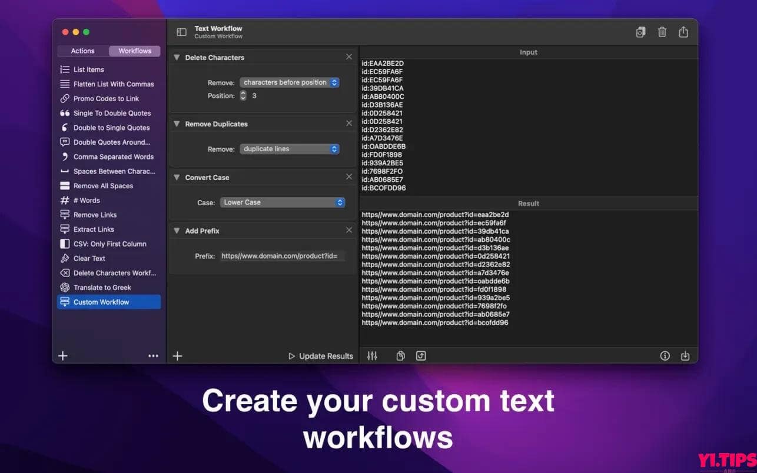The width and height of the screenshot is (757, 473).
Task: Export results via the download icon
Action: [x=685, y=355]
